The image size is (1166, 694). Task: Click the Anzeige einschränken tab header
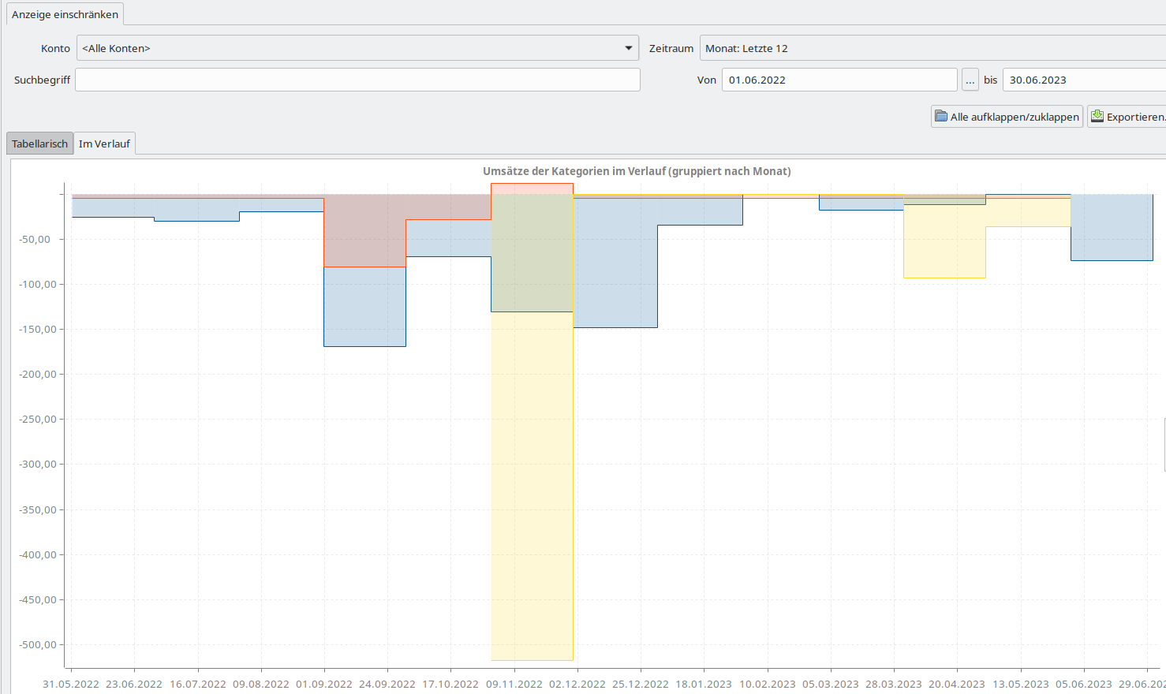click(65, 14)
